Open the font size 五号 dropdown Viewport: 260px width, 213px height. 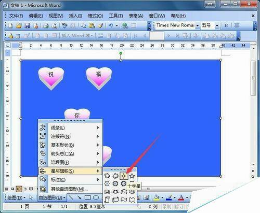217,25
